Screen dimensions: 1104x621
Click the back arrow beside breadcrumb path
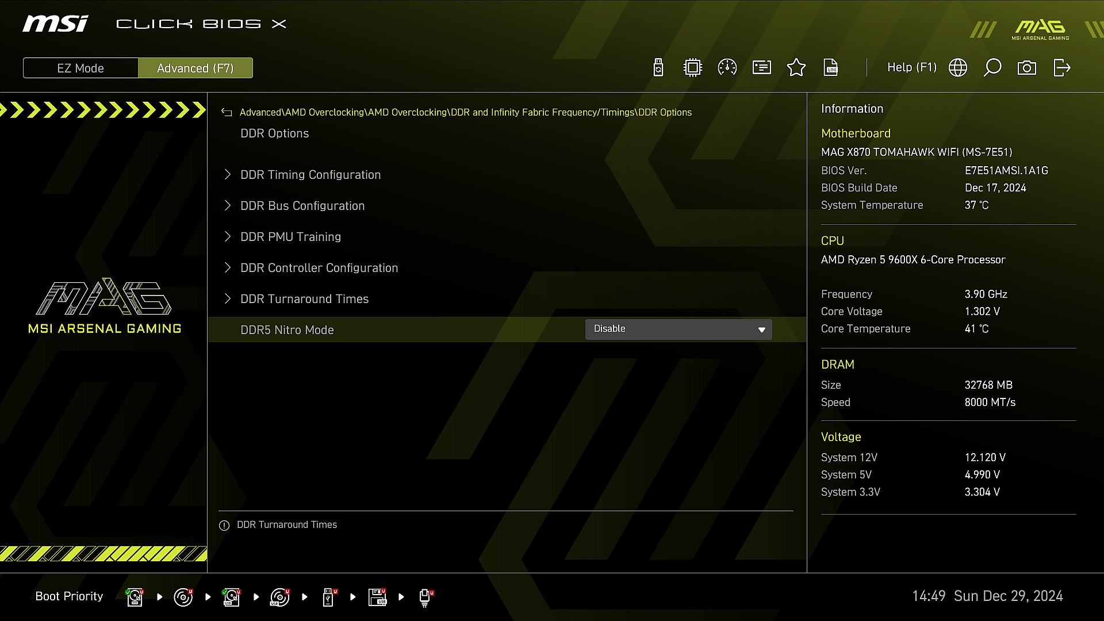pos(227,113)
